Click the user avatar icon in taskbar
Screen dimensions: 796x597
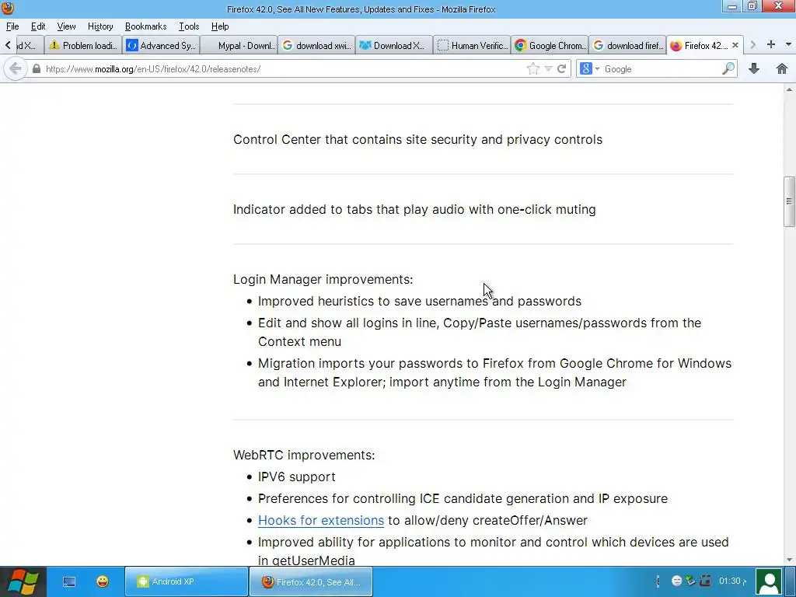click(769, 581)
